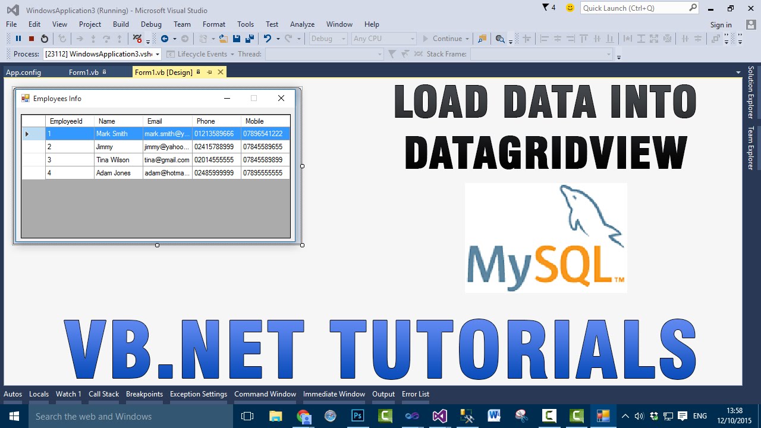Viewport: 761px width, 428px height.
Task: Open Chrome from the taskbar
Action: pos(303,416)
